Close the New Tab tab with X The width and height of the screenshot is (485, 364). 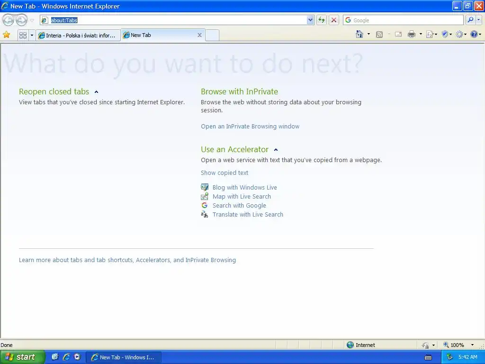pyautogui.click(x=199, y=35)
